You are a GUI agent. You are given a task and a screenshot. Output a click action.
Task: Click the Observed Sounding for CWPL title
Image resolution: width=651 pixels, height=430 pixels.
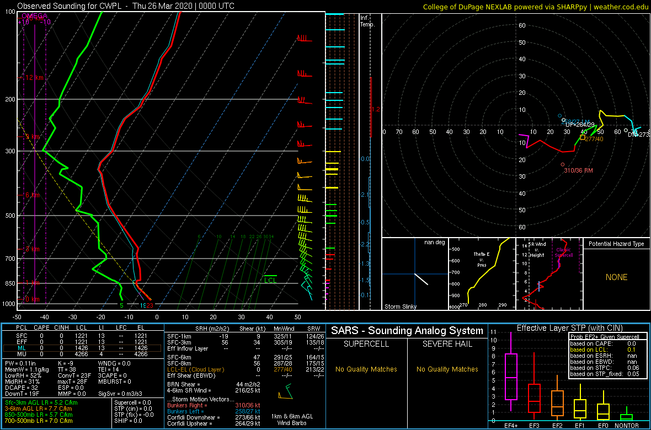(126, 6)
